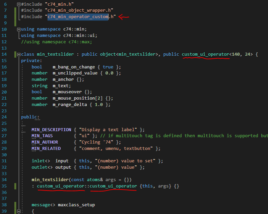Click the "(number) value" string on line 32
The height and width of the screenshot is (214, 268).
(x=116, y=167)
